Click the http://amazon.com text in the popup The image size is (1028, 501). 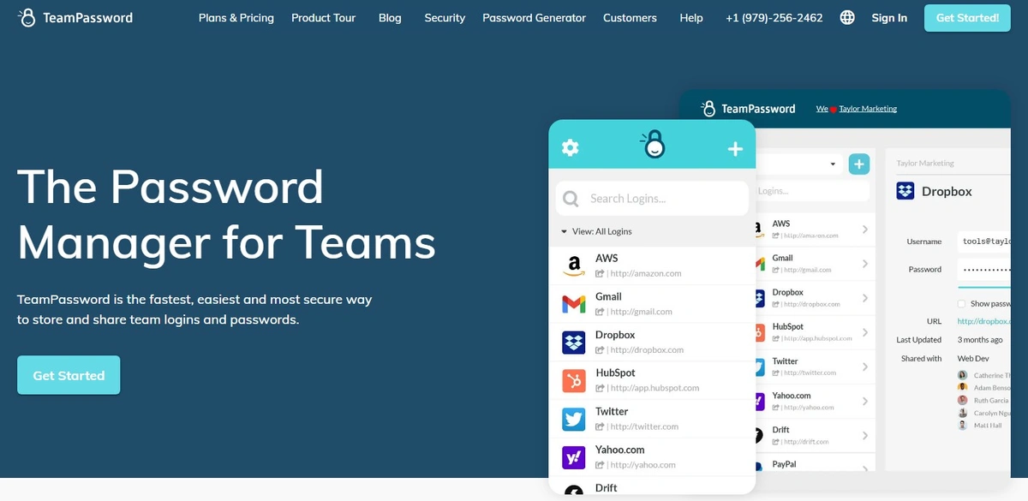coord(646,274)
